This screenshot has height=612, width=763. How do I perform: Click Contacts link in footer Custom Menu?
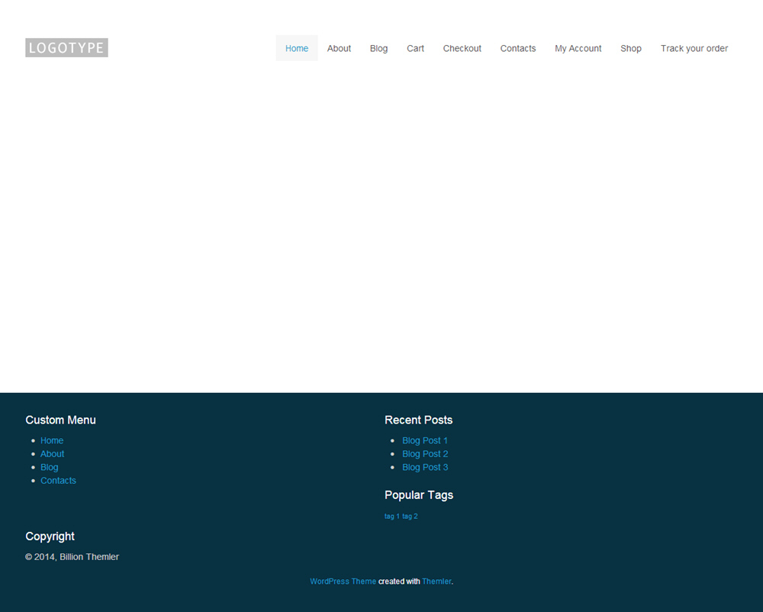click(58, 481)
